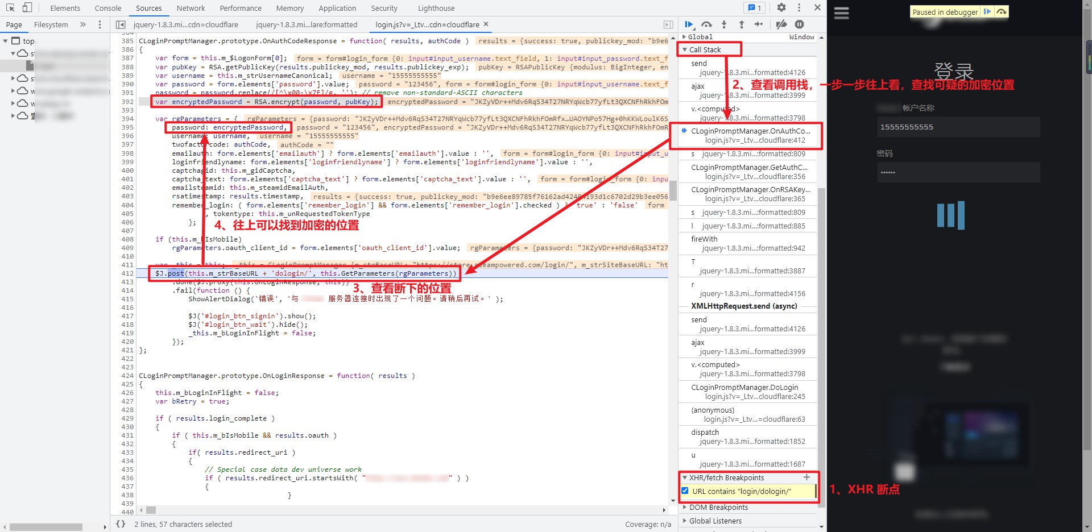
Task: Deactivate breakpoints with the slashed arrow icon
Action: click(x=781, y=24)
